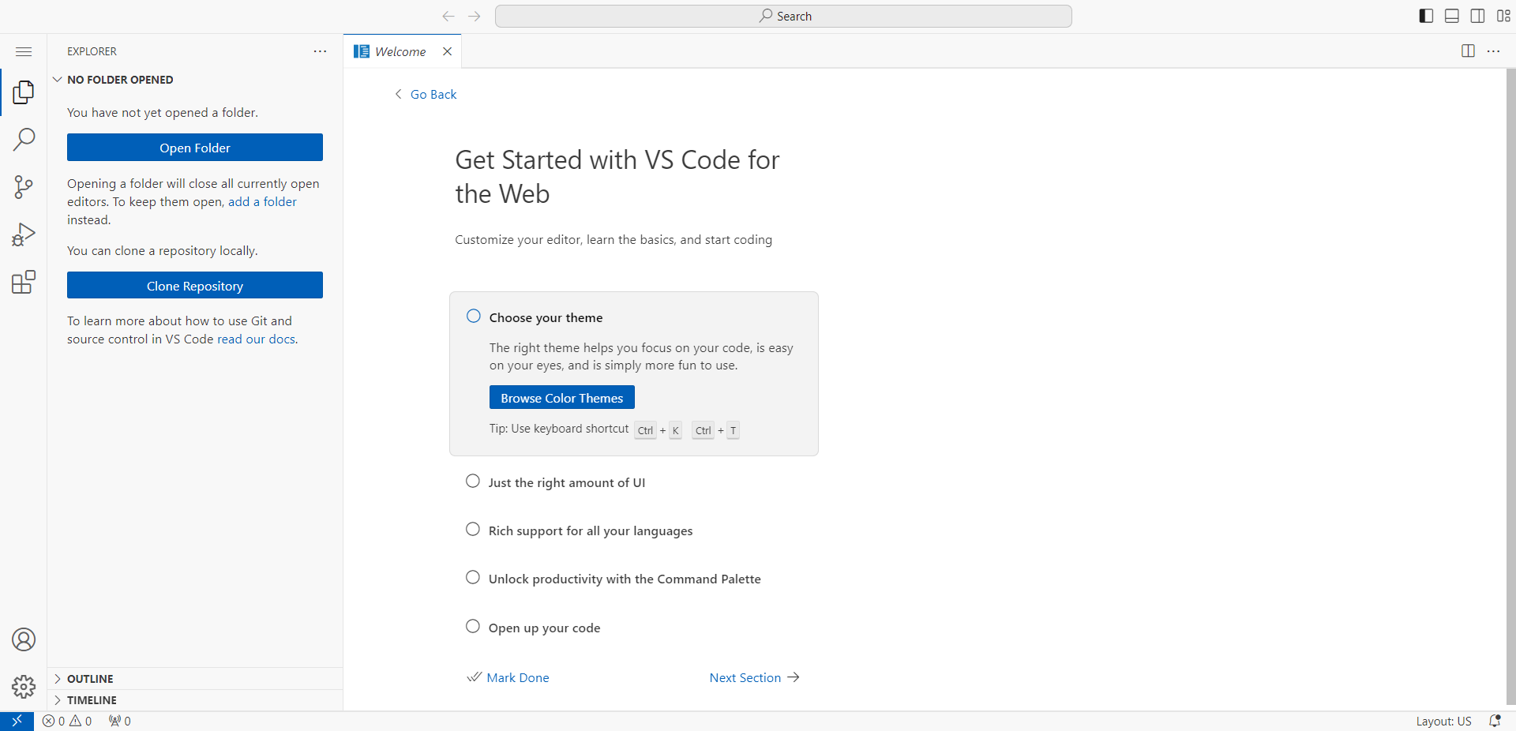Image resolution: width=1516 pixels, height=731 pixels.
Task: Go to Next Section
Action: [754, 677]
